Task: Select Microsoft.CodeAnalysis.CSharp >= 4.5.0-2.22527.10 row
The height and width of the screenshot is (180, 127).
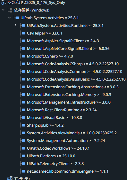Action: click(x=73, y=64)
